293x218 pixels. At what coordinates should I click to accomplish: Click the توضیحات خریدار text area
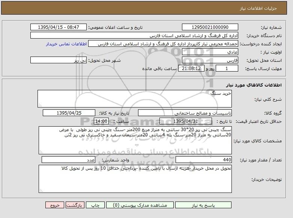click(x=135, y=179)
